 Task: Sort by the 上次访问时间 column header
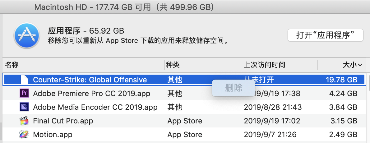tap(264, 65)
